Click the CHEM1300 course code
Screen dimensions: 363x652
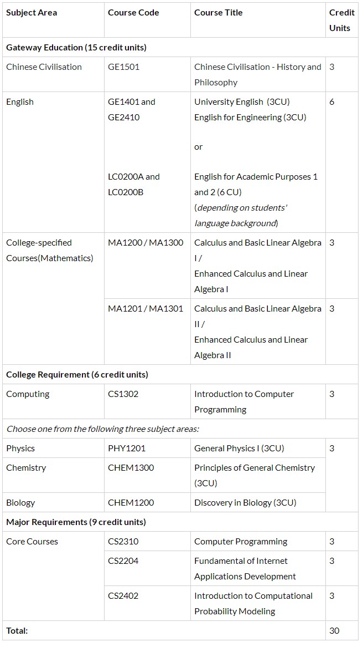(x=131, y=468)
